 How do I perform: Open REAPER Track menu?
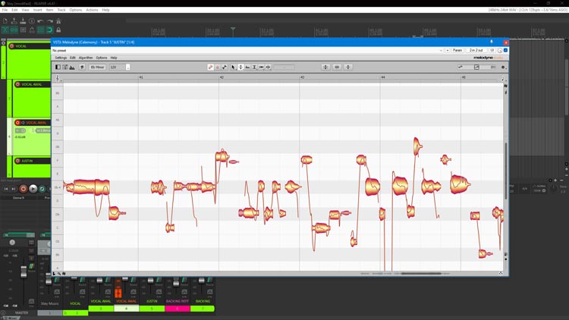(61, 10)
